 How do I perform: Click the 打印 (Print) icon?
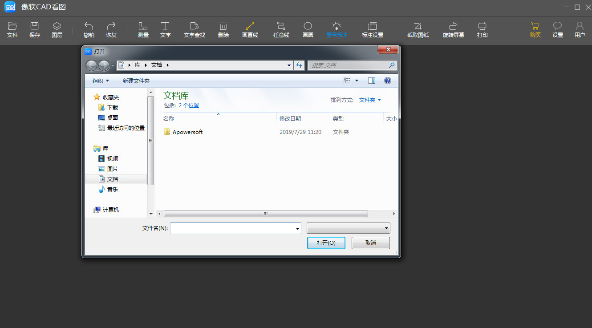482,30
